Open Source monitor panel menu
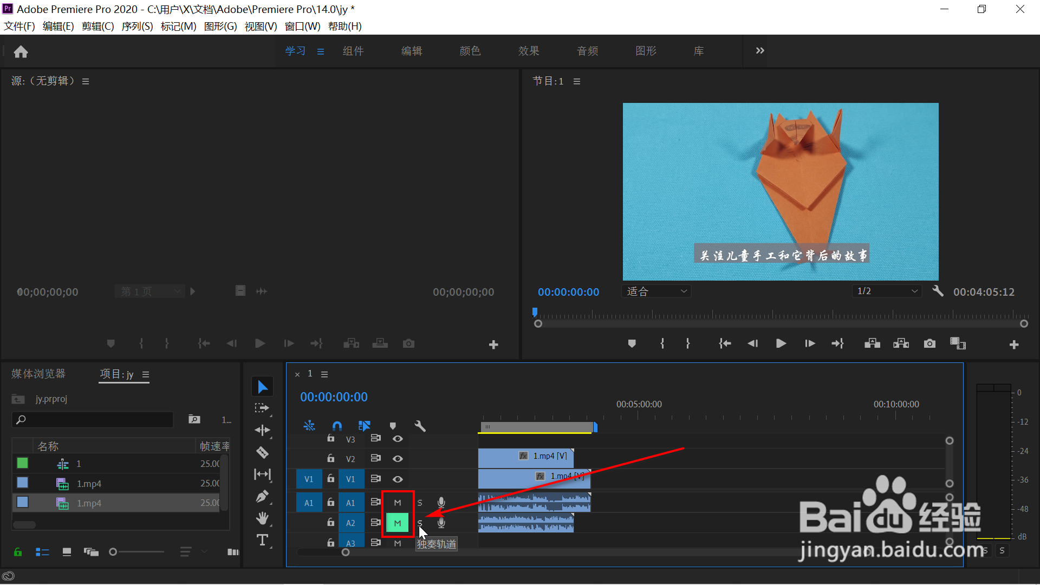The height and width of the screenshot is (585, 1040). click(x=86, y=81)
